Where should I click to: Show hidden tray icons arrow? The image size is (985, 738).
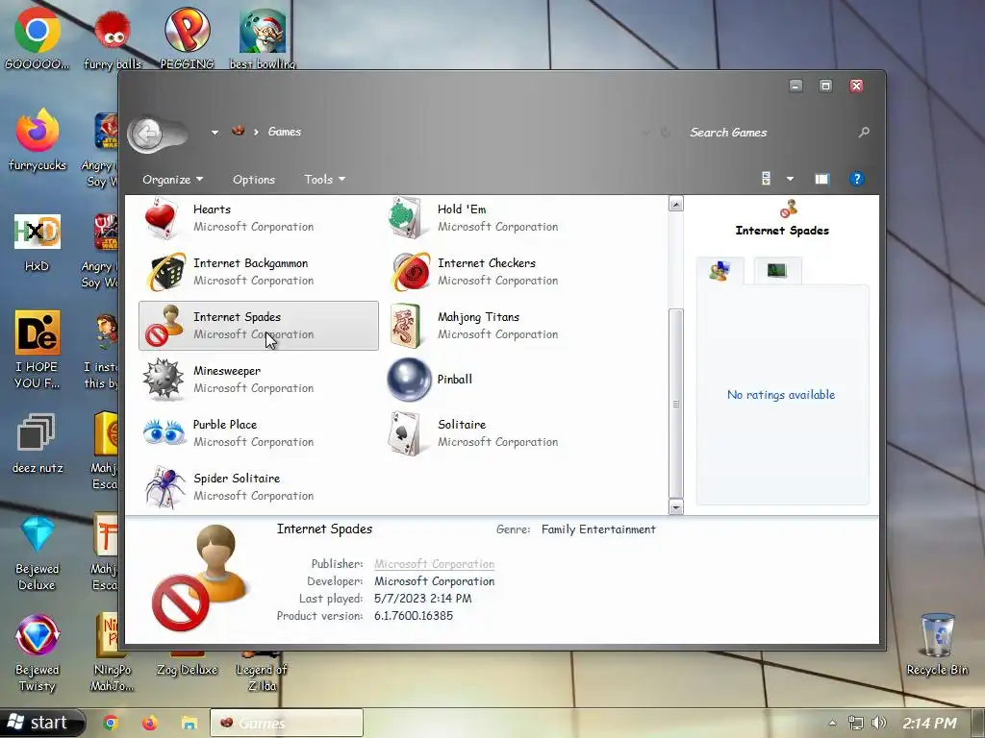click(832, 723)
